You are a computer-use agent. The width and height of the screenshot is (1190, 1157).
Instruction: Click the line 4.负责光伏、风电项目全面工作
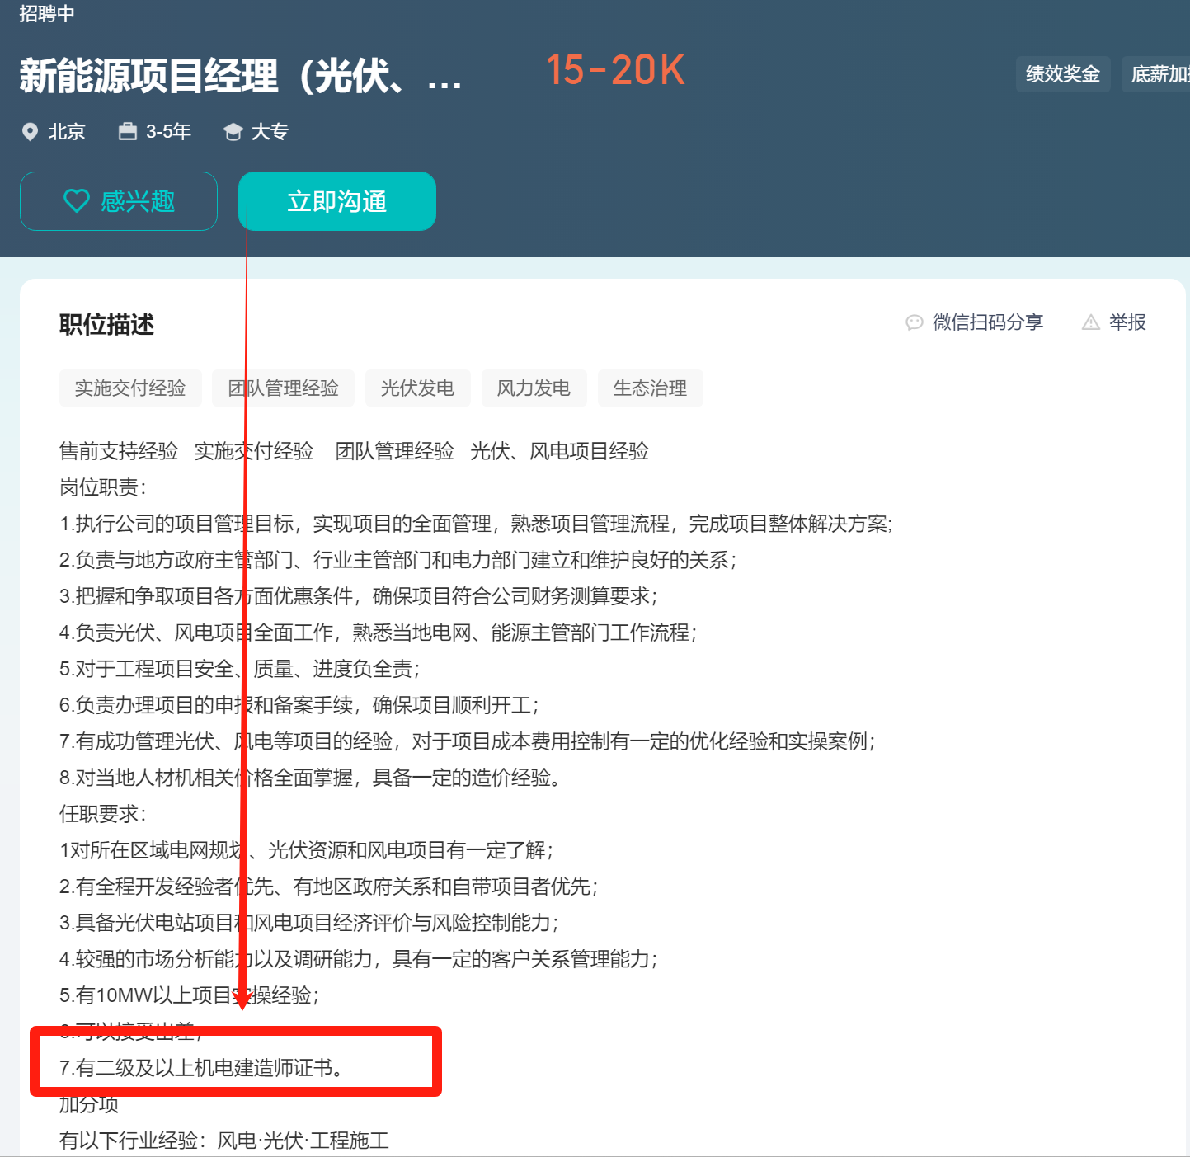(378, 633)
